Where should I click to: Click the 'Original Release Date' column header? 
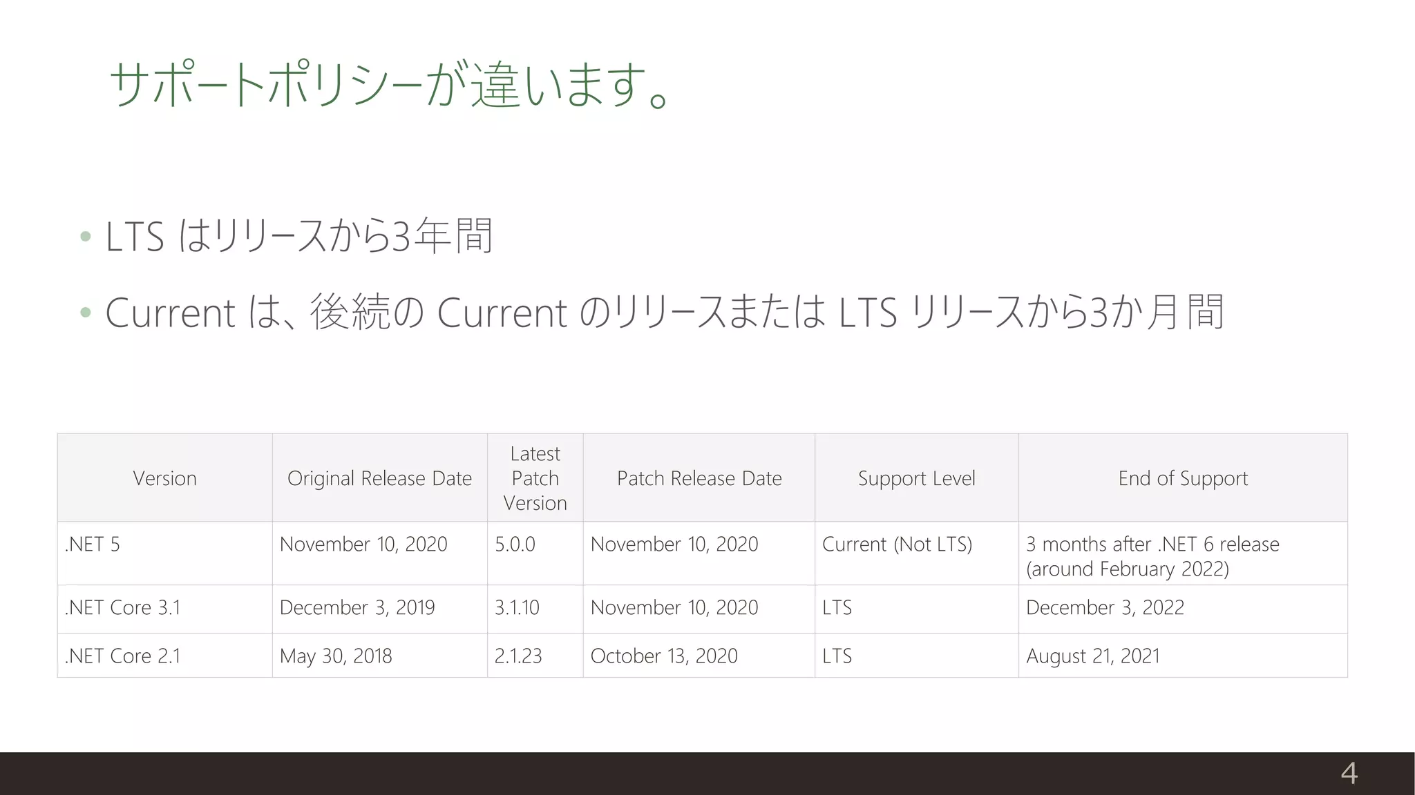(380, 478)
